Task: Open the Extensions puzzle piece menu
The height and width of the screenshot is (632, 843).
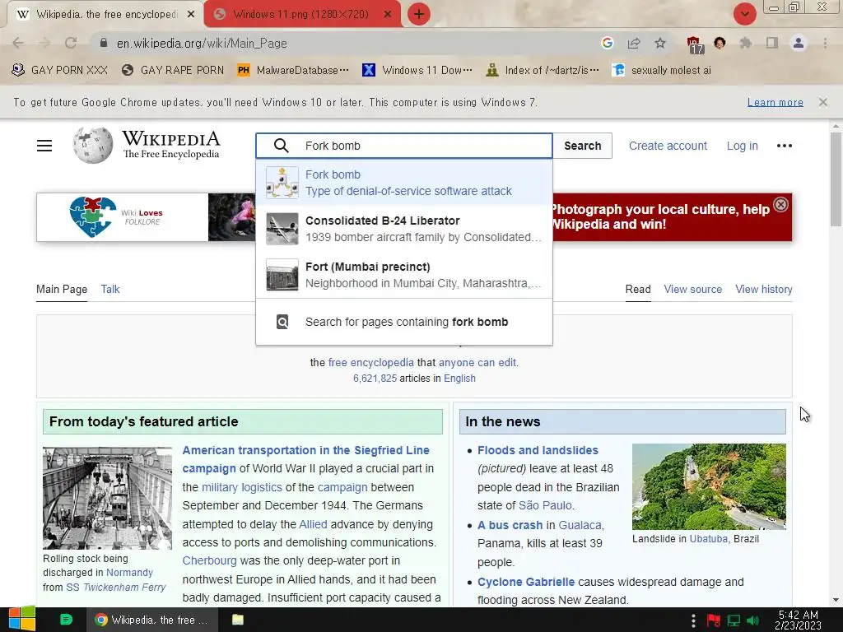Action: (x=746, y=43)
